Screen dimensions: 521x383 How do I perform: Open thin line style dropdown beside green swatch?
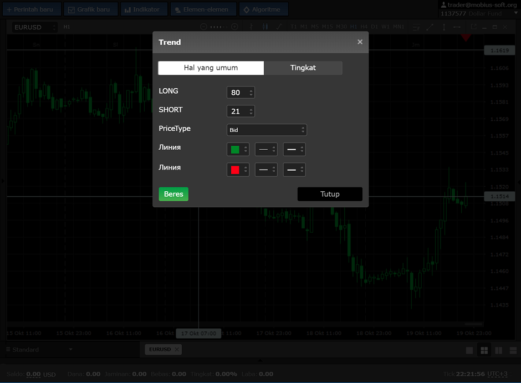coord(266,150)
